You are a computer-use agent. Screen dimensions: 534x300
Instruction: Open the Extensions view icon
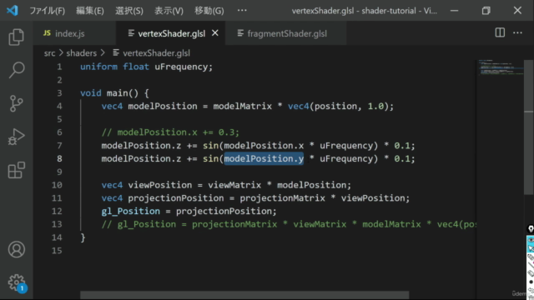point(16,170)
